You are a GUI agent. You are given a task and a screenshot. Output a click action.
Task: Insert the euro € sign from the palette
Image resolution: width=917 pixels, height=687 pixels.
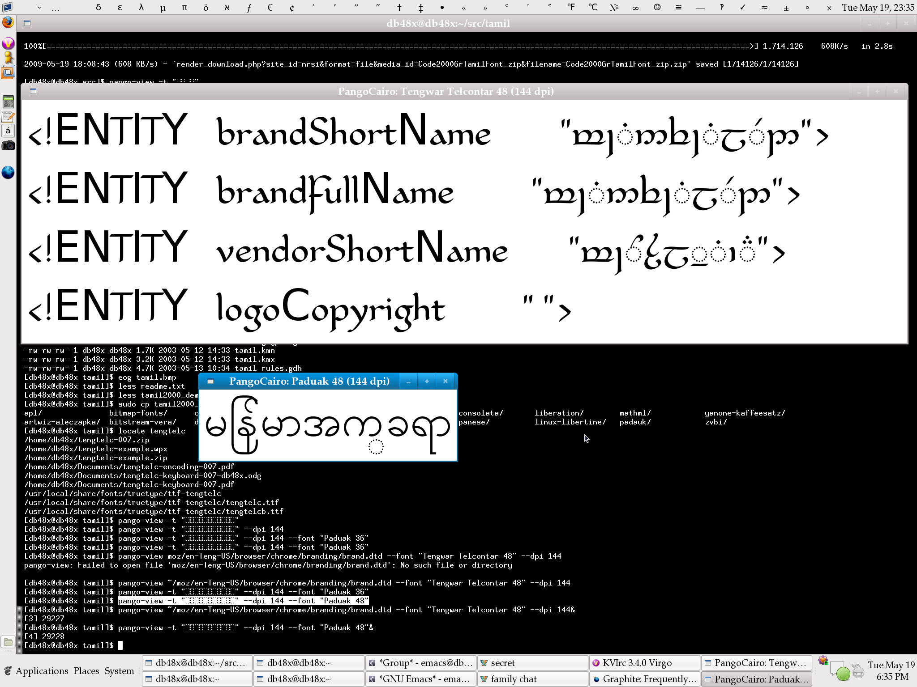pos(270,8)
